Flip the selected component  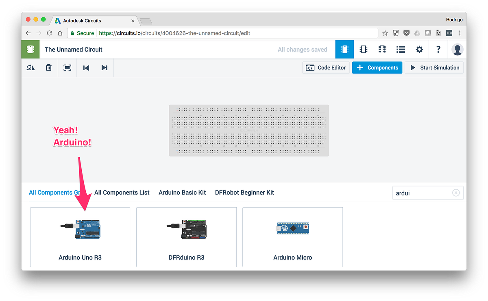click(30, 67)
